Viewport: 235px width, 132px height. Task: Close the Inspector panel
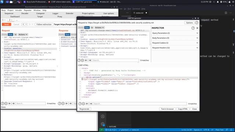[x=198, y=28]
